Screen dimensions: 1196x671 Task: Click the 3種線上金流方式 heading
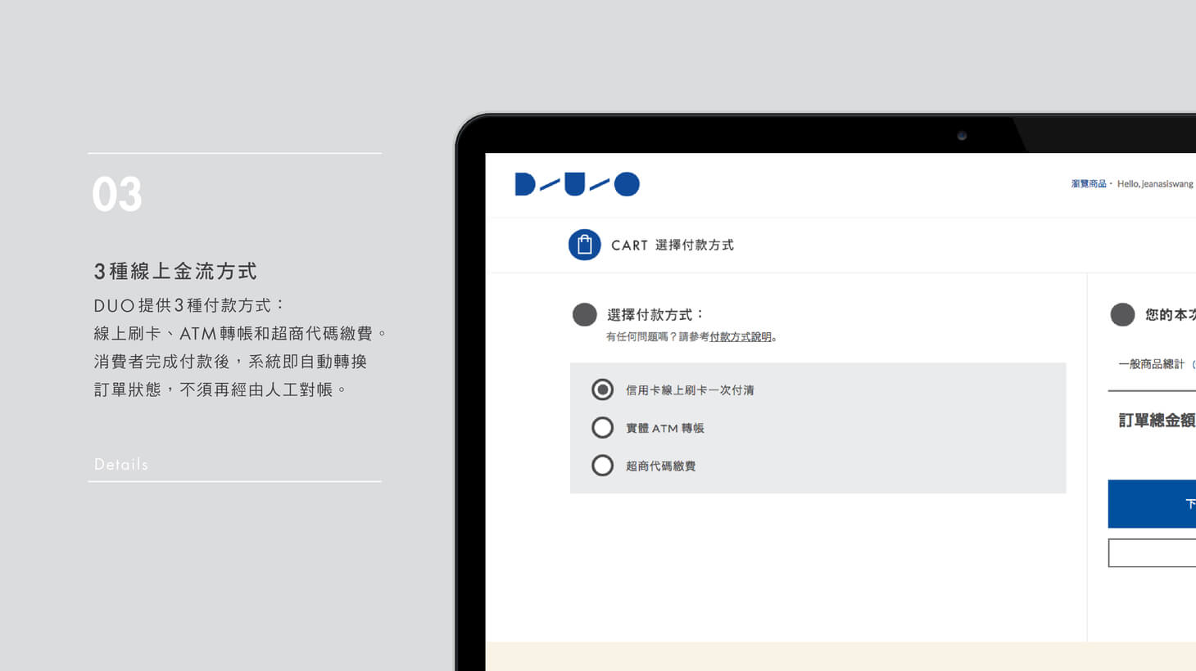[x=175, y=272]
